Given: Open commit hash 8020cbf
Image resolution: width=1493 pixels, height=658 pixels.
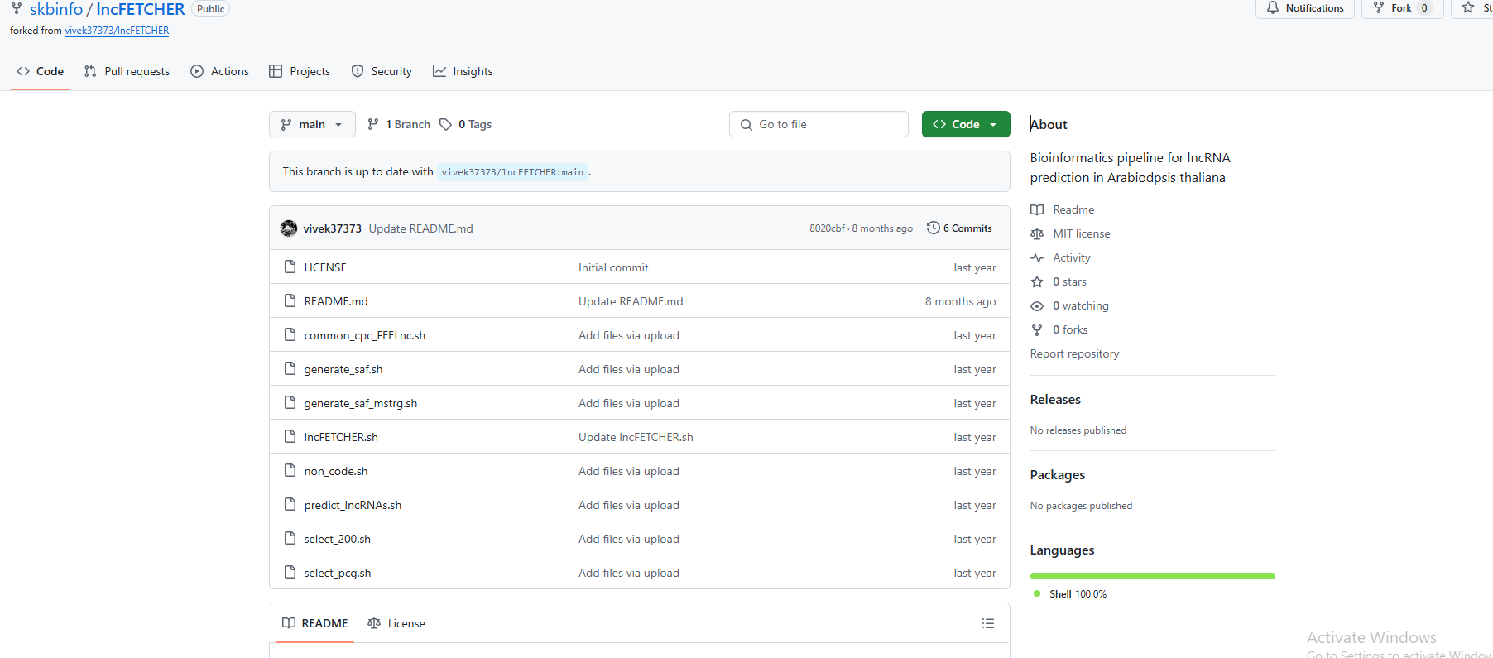Looking at the screenshot, I should pyautogui.click(x=828, y=228).
